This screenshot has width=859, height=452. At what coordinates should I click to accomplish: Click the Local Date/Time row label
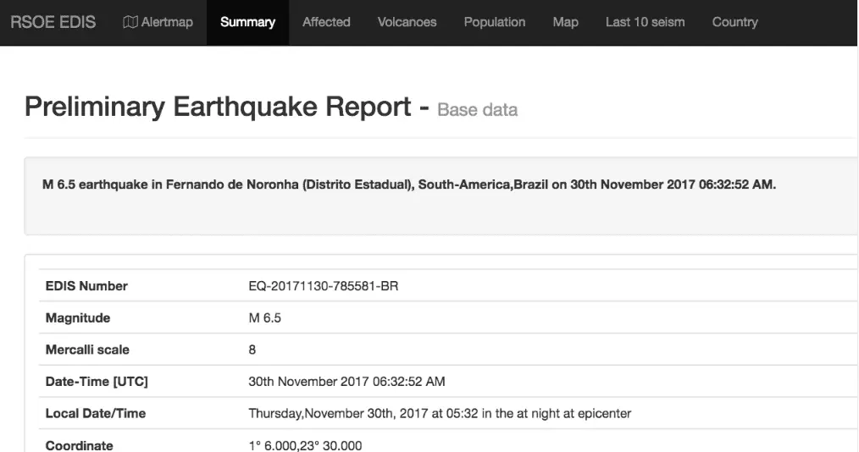tap(95, 413)
